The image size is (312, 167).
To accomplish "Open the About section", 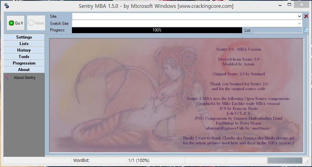I will pos(24,70).
